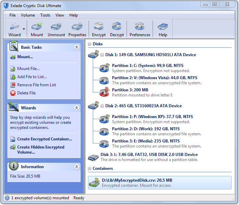This screenshot has width=239, height=205.
Task: Open volume Properties from the toolbar
Action: coord(77,29)
